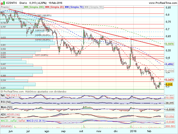The height and width of the screenshot is (134, 178).
Task: Click the 2016 label on the time axis
Action: click(133, 131)
